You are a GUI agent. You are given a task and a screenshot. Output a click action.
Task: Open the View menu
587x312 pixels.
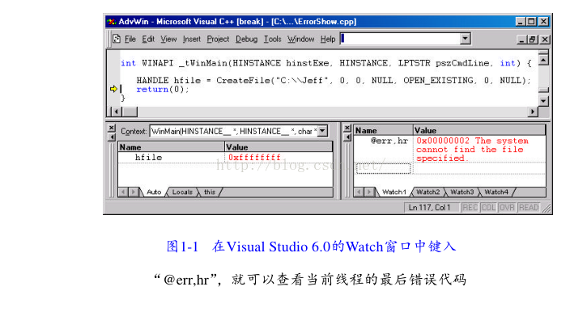pos(168,40)
